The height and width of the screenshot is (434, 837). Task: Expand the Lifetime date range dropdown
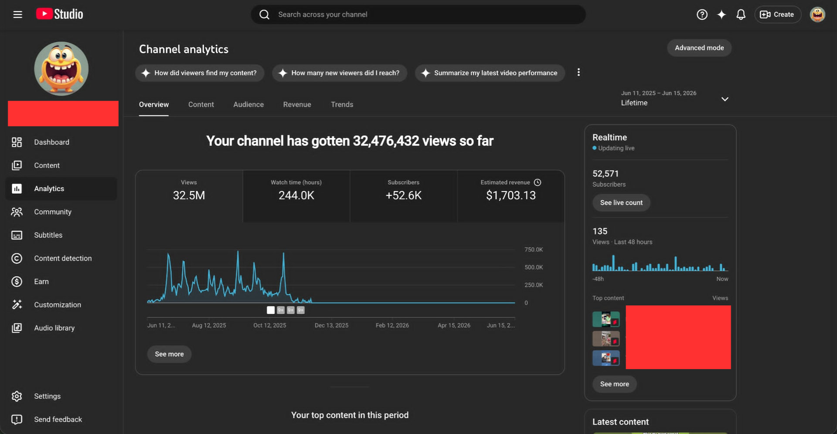pyautogui.click(x=725, y=99)
